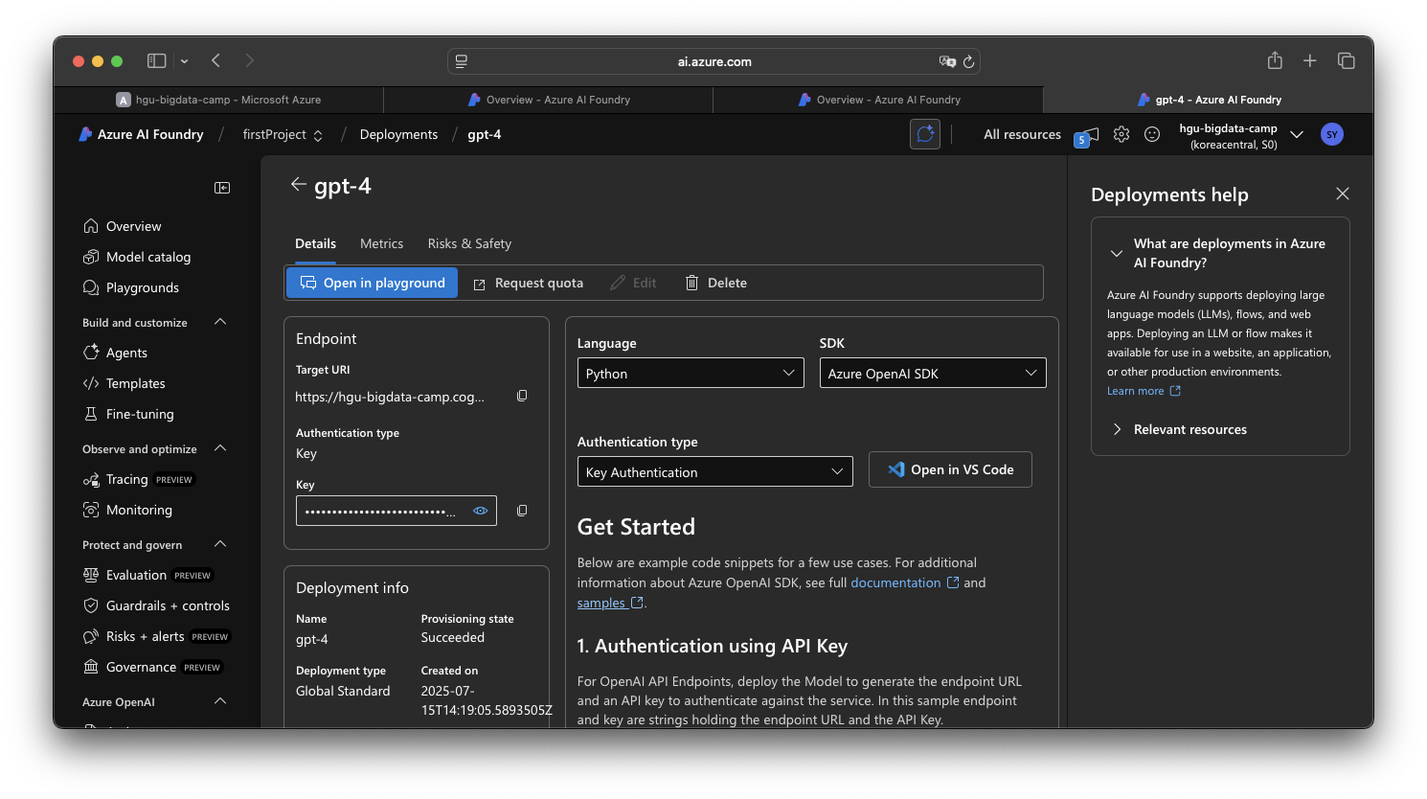This screenshot has height=799, width=1427.
Task: Open Evaluation preview page
Action: [147, 575]
